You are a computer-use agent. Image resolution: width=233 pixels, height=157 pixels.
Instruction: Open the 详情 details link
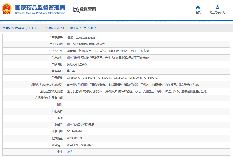coord(70,152)
